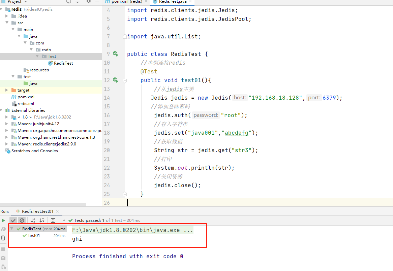Viewport: 393px width, 271px height.
Task: Expand the JDK 1.8 library node
Action: point(7,117)
